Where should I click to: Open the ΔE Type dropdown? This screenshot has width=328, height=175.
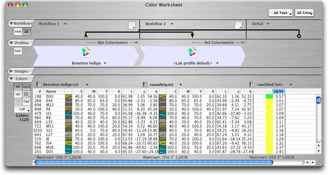point(280,13)
